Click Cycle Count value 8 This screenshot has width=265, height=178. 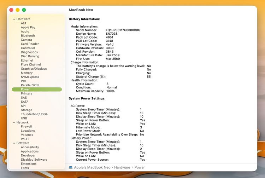click(107, 84)
